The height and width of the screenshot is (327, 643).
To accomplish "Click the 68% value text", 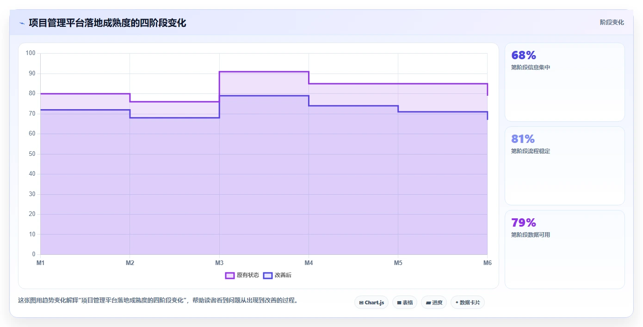I will click(524, 56).
